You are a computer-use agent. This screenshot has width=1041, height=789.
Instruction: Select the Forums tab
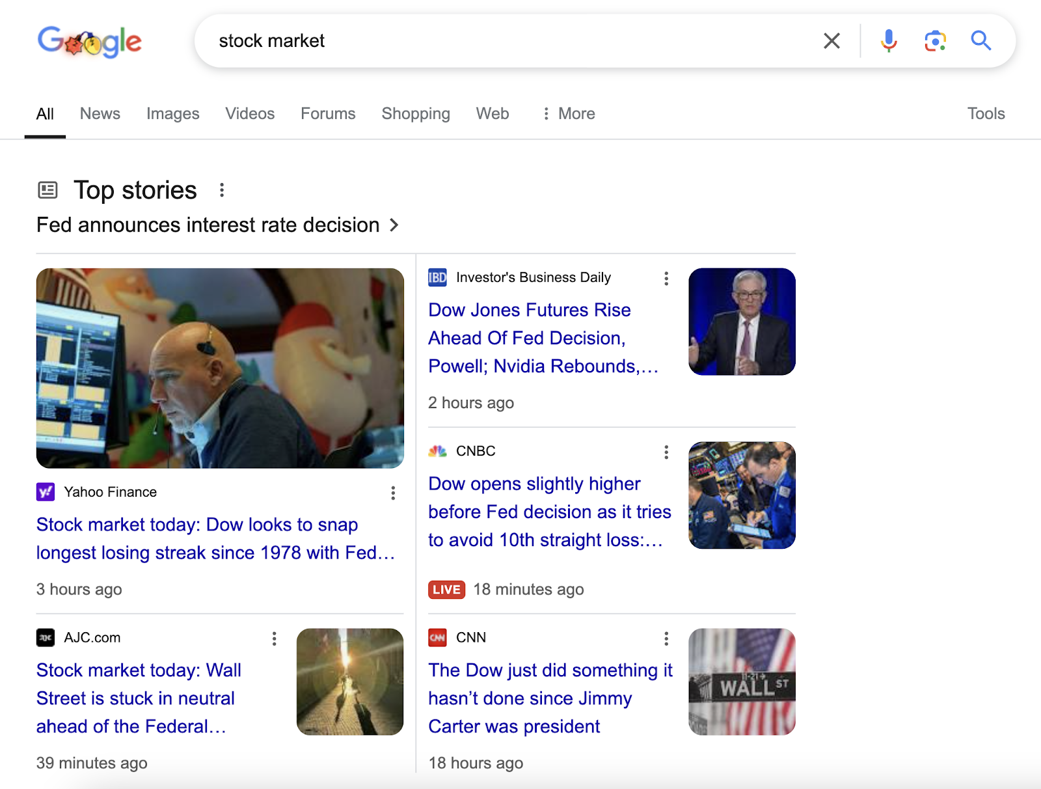pos(328,114)
